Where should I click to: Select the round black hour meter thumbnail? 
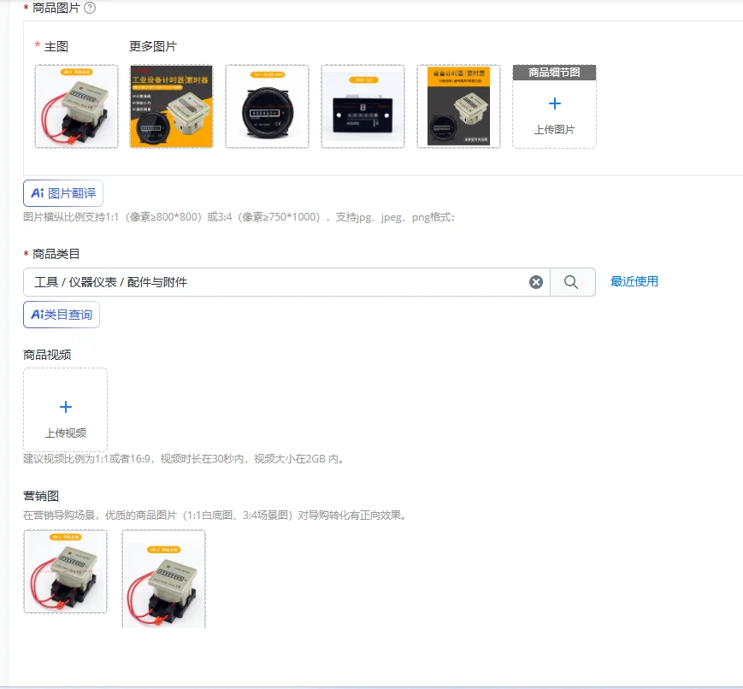(268, 107)
